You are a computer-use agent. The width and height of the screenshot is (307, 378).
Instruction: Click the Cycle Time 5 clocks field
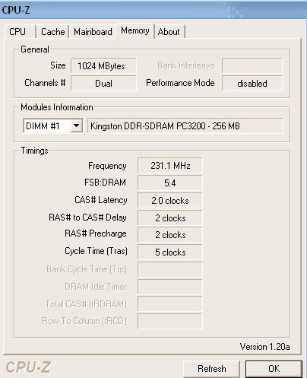pyautogui.click(x=170, y=253)
